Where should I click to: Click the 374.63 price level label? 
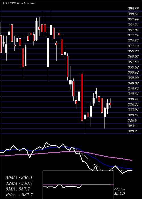point(133,41)
